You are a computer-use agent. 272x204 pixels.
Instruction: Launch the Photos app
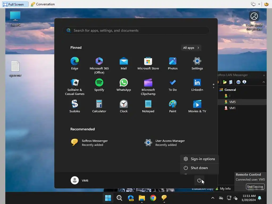click(x=173, y=63)
